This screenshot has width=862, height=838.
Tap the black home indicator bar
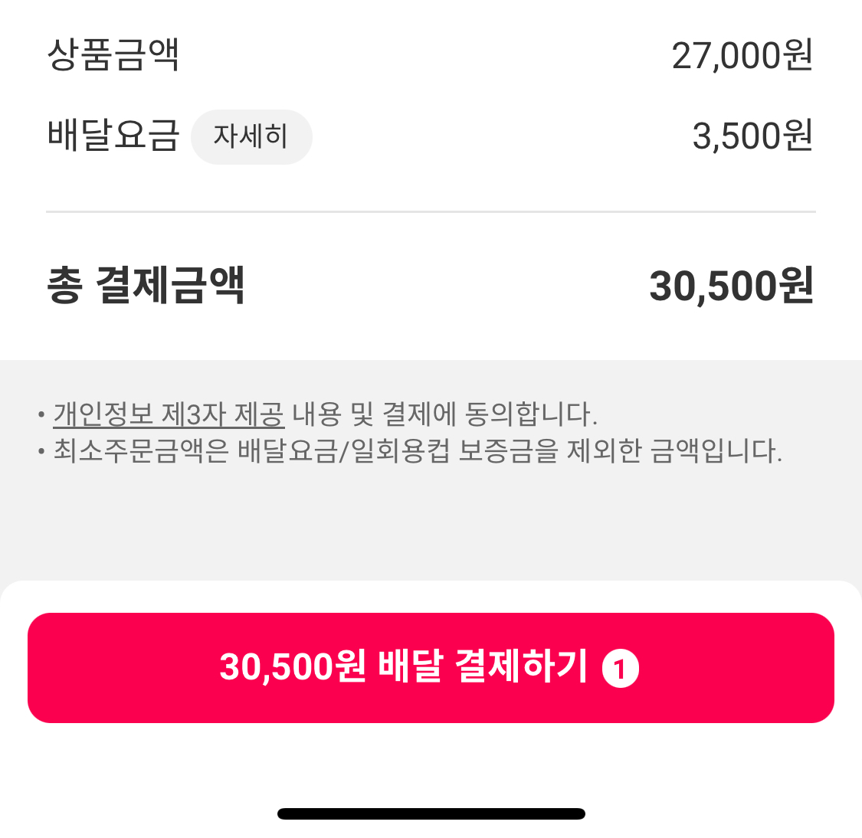(x=431, y=813)
